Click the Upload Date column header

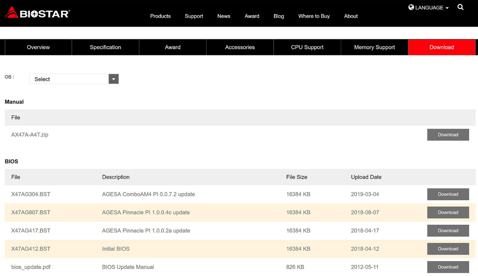[366, 177]
